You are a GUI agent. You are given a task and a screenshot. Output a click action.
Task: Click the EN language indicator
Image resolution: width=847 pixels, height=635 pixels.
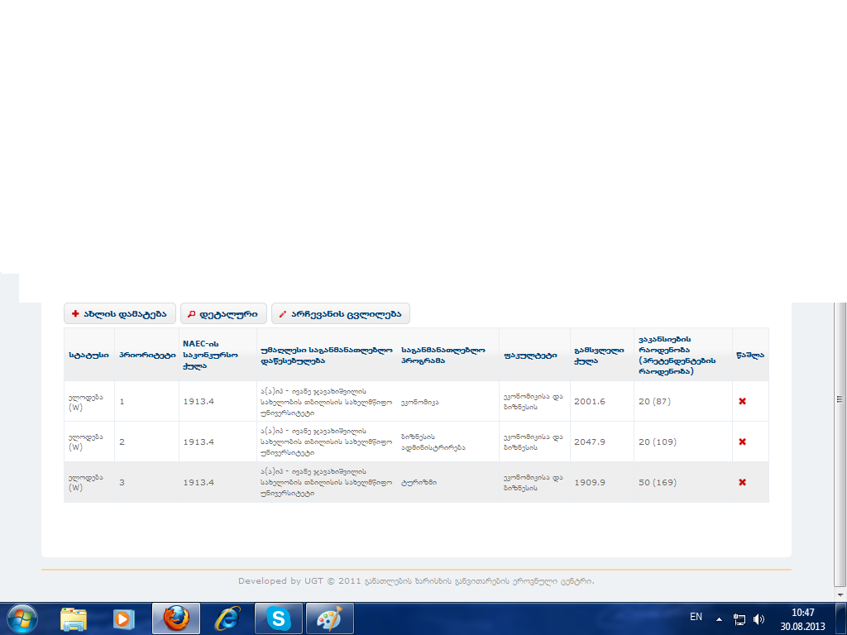tap(696, 617)
